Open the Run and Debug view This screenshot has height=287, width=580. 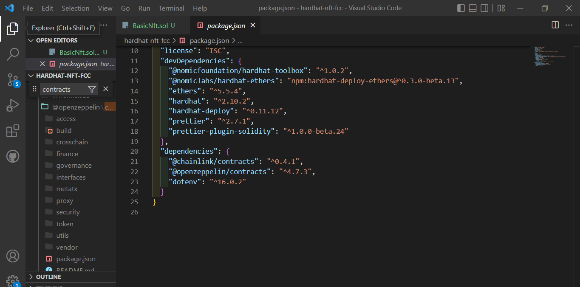pyautogui.click(x=13, y=105)
